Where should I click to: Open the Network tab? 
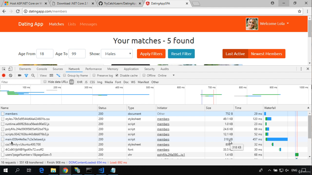(74, 69)
